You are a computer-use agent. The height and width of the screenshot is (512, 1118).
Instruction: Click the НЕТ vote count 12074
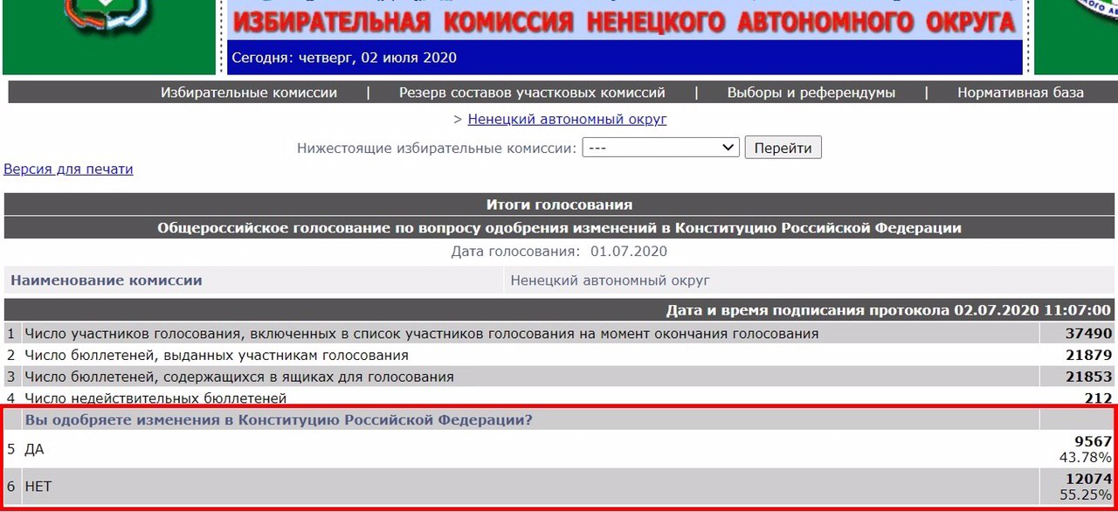(1088, 479)
